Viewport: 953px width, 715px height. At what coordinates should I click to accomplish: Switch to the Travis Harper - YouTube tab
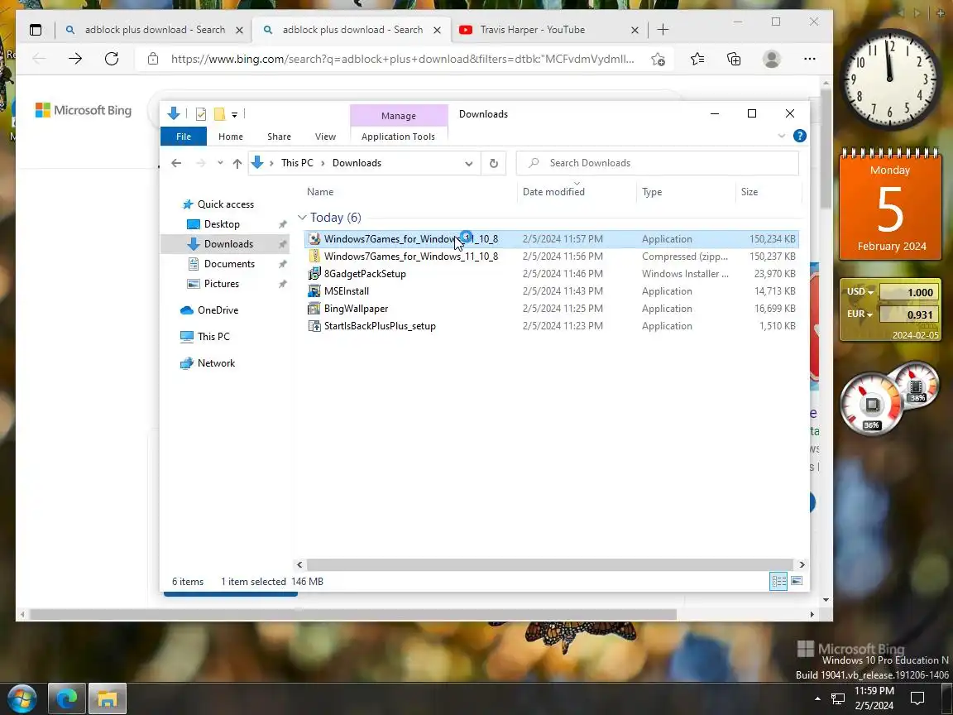pos(549,30)
